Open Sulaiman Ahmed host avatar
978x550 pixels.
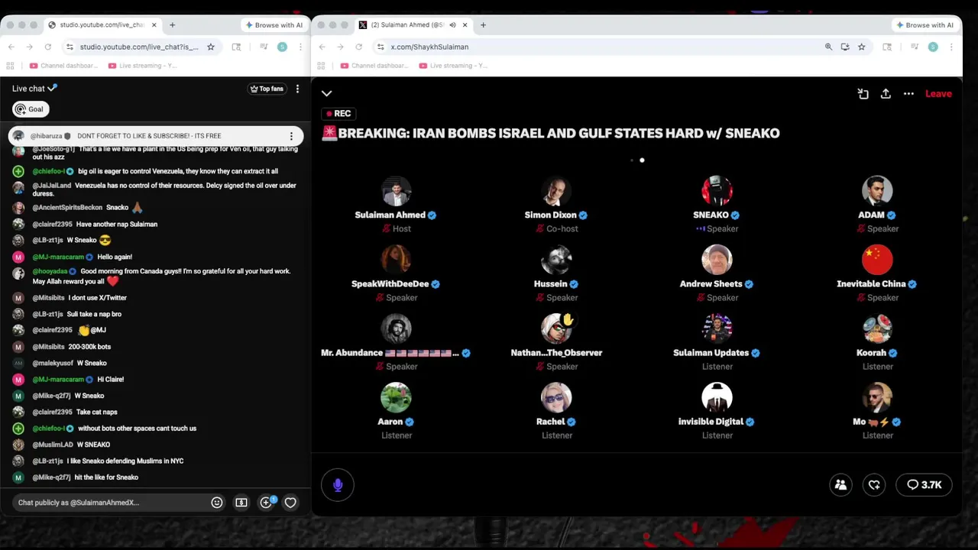click(x=396, y=191)
